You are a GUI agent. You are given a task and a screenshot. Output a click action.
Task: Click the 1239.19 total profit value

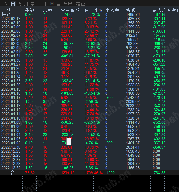tap(68, 173)
